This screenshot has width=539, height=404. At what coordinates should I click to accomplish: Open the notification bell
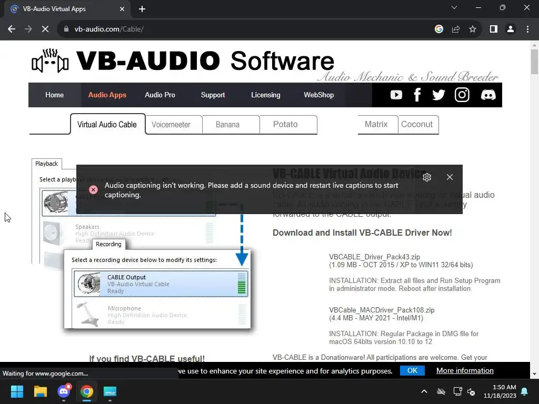pos(525,391)
